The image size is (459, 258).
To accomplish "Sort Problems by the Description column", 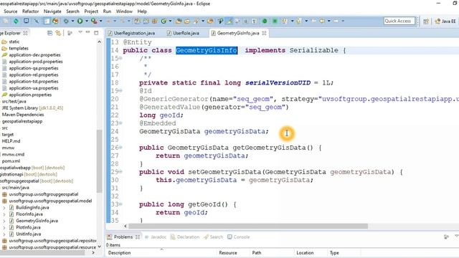I will point(161,253).
